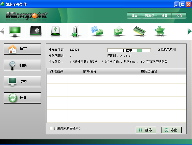Image resolution: width=192 pixels, height=145 pixels.
Task: Click the Micropoint logo
Action: [26, 16]
